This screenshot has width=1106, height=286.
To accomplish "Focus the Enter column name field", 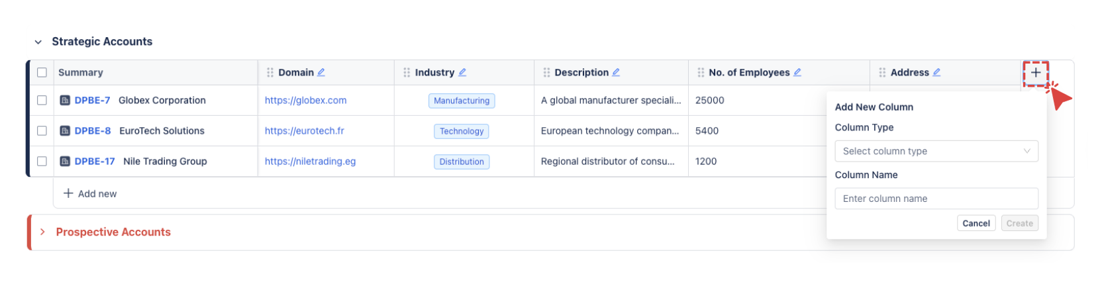I will (x=936, y=199).
